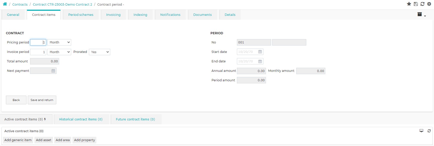Open the Prorated Yes dropdown

coord(99,52)
